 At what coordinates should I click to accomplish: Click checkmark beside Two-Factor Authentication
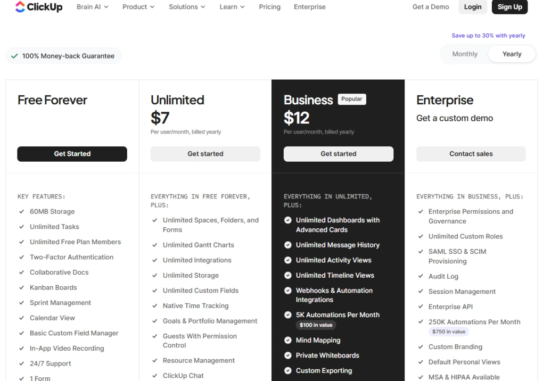tap(21, 257)
